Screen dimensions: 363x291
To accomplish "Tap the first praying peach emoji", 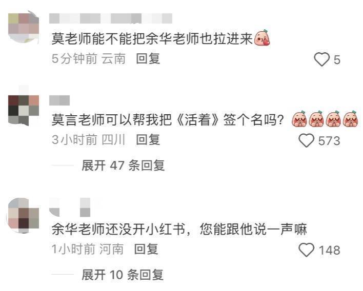I will point(299,119).
